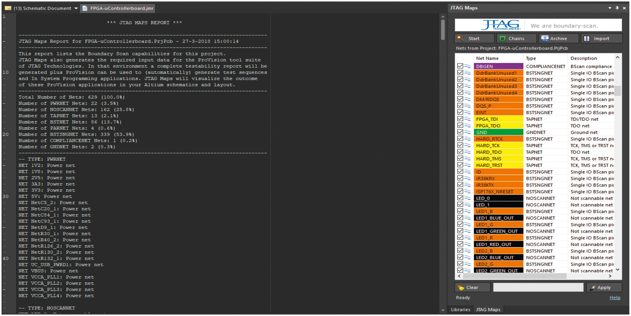Click the Apply paintbrush icon
The width and height of the screenshot is (631, 316).
tap(592, 288)
